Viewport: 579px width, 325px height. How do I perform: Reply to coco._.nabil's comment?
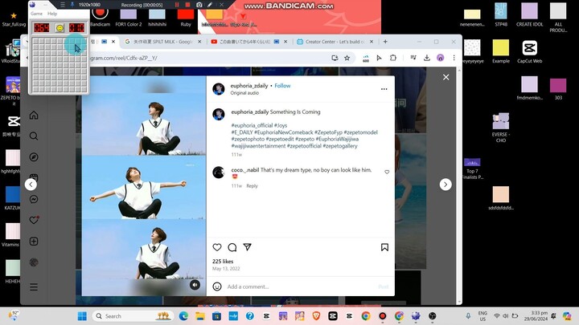click(253, 186)
